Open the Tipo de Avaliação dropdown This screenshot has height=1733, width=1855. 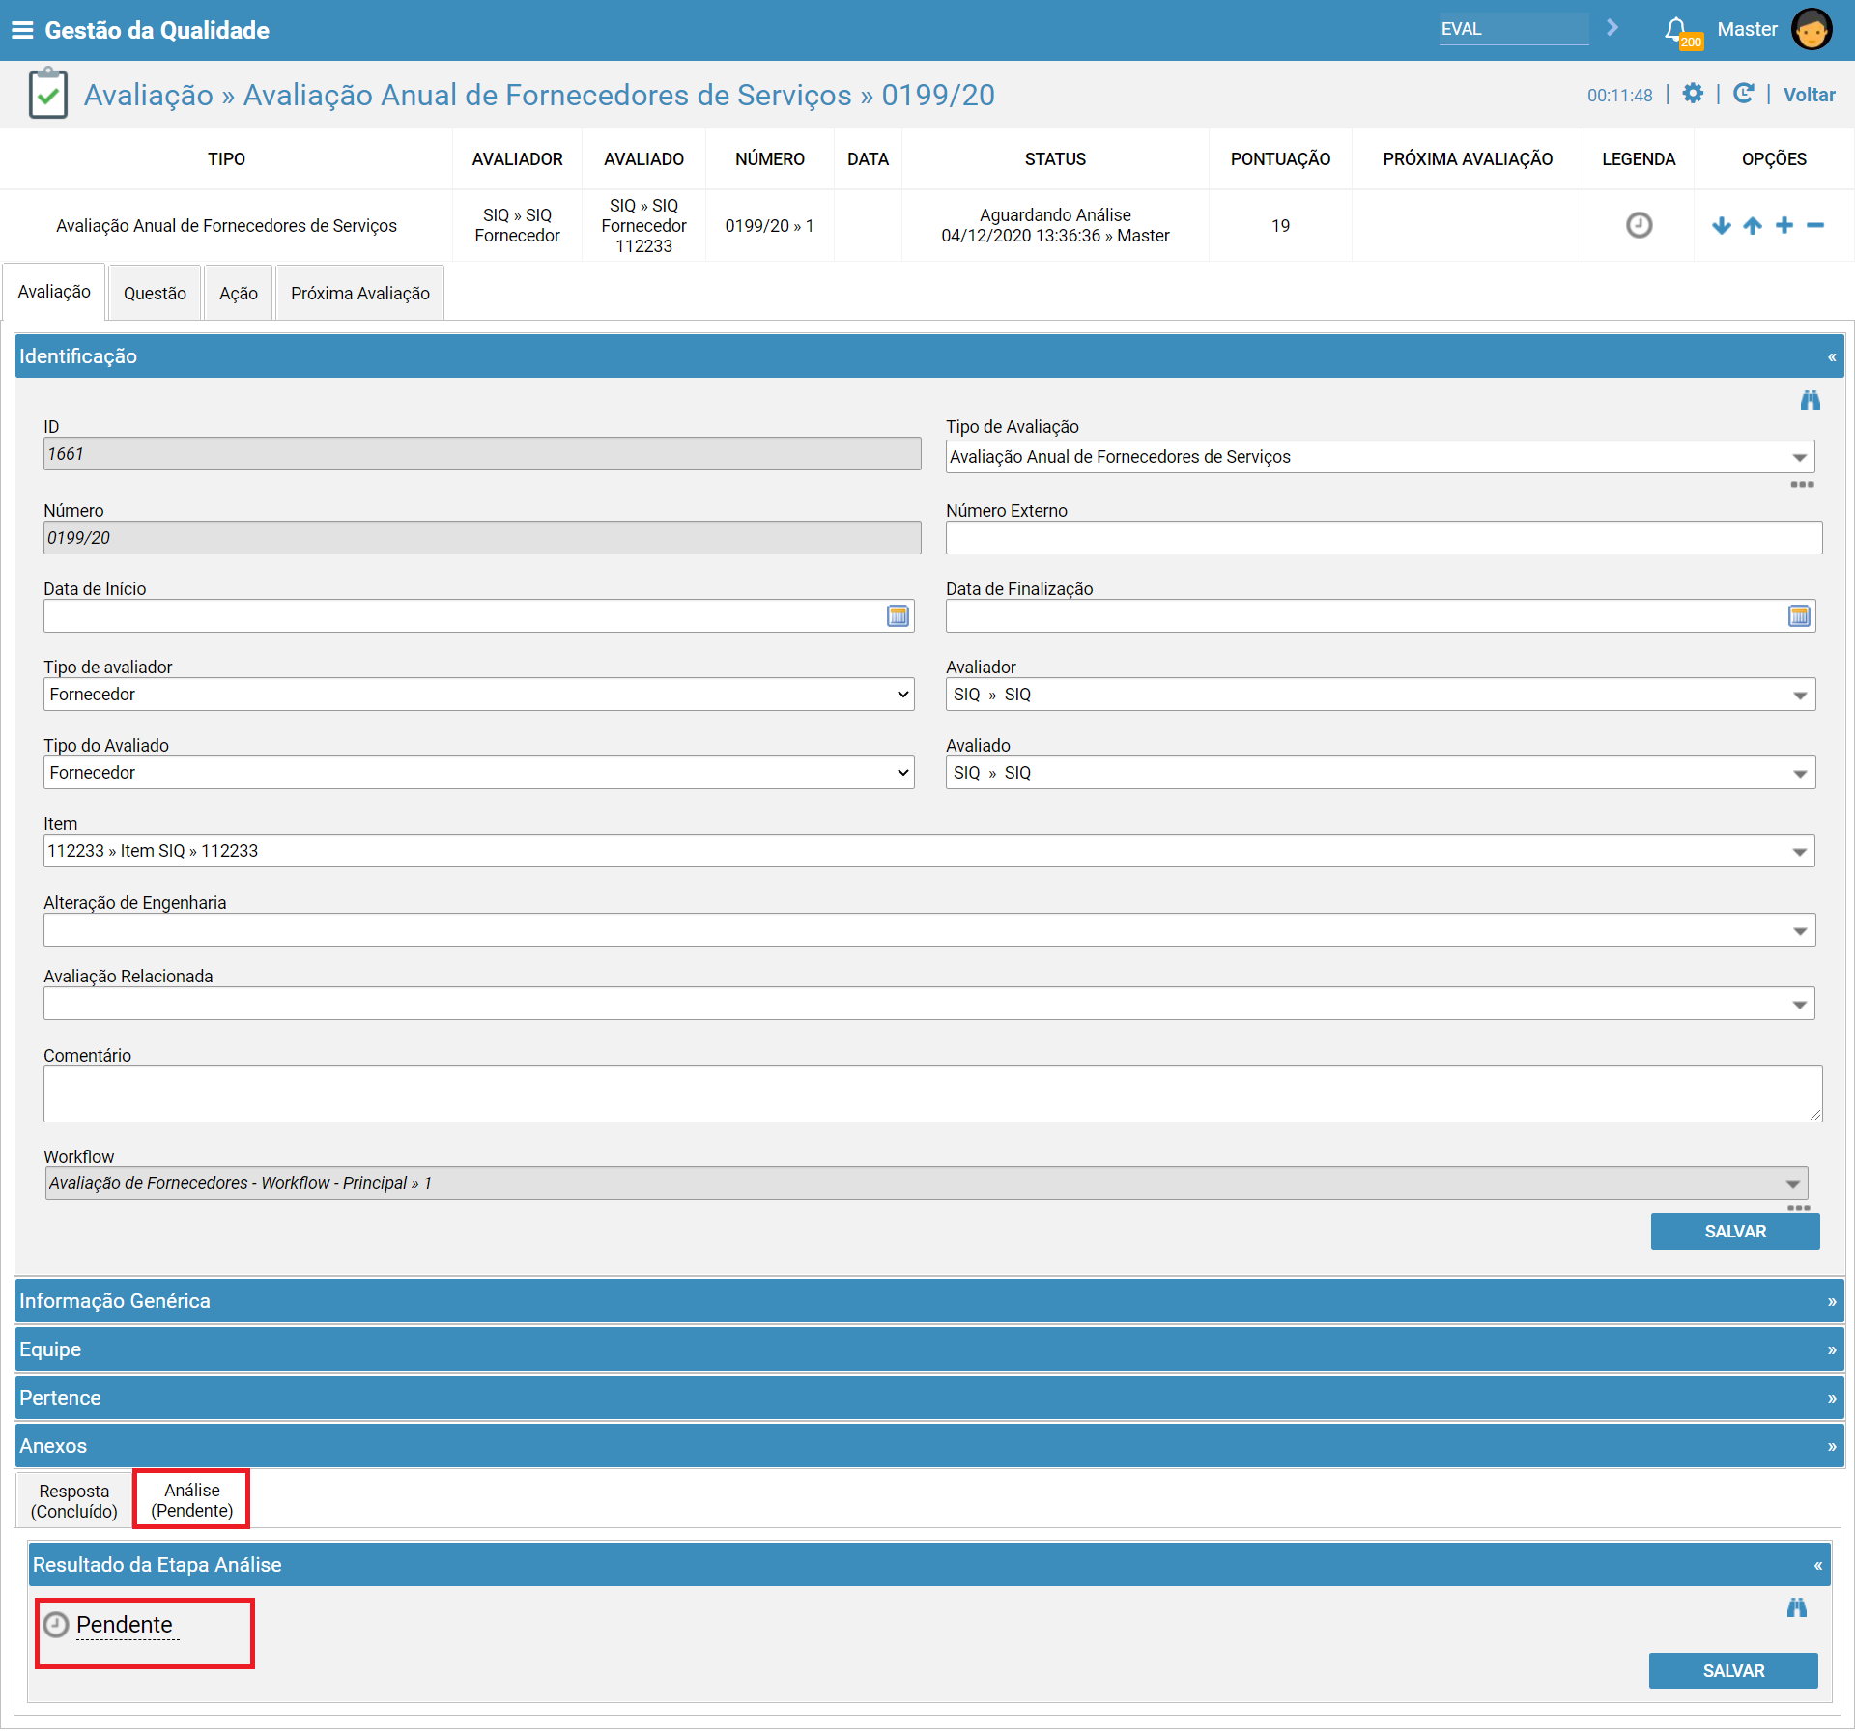coord(1380,457)
